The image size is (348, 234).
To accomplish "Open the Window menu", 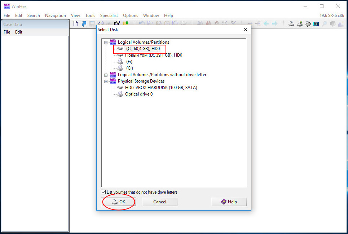I will (151, 16).
